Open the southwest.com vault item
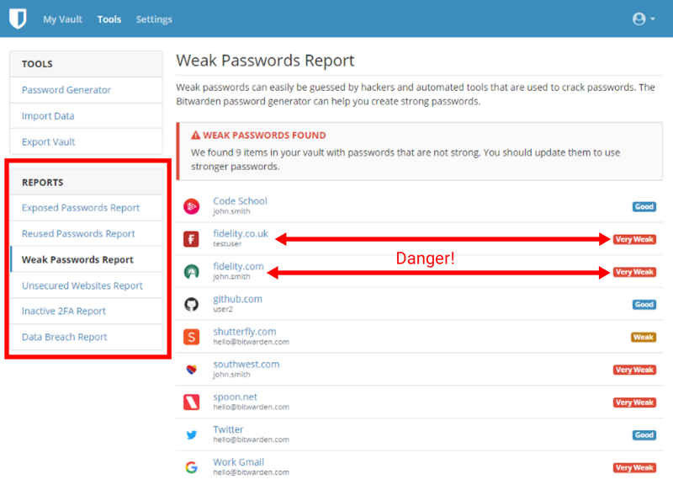 246,365
